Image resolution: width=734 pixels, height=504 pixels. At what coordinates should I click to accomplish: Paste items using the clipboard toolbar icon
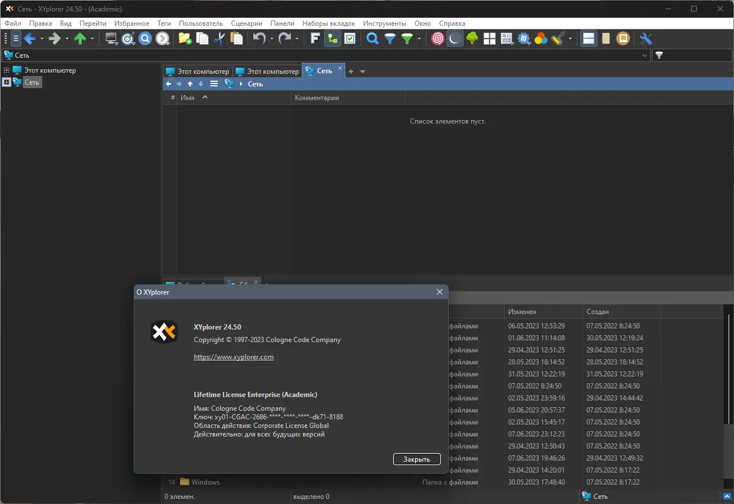coord(236,38)
